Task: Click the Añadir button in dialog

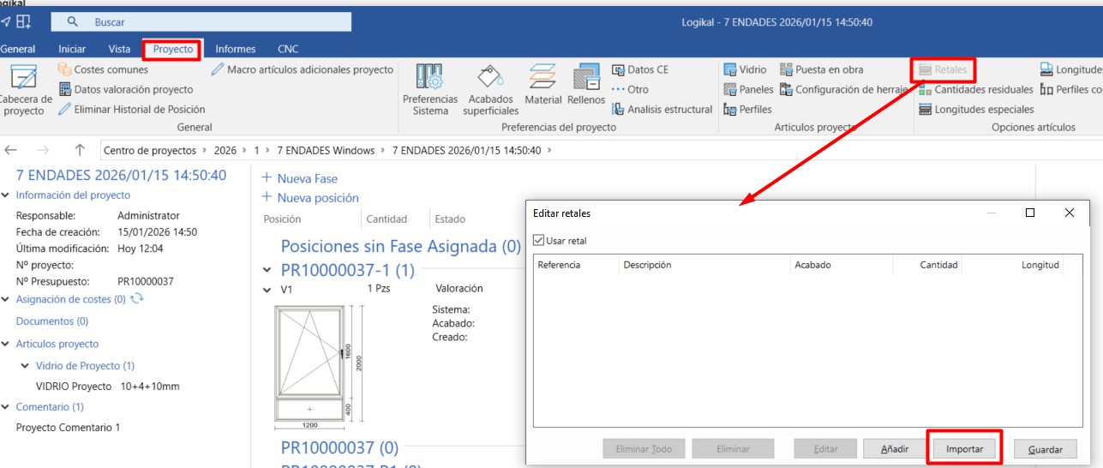Action: click(895, 449)
